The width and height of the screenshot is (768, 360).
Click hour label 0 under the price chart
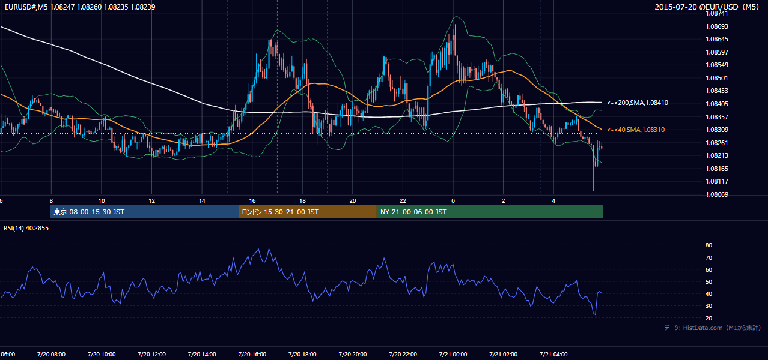click(x=453, y=200)
